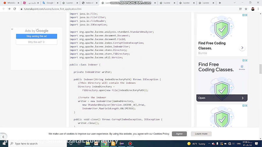The image size is (262, 147).
Task: Click the browser back arrow
Action: [x=3, y=9]
